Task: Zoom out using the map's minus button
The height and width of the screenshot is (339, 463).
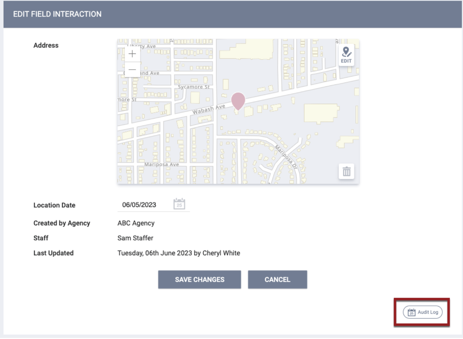Action: (x=132, y=70)
